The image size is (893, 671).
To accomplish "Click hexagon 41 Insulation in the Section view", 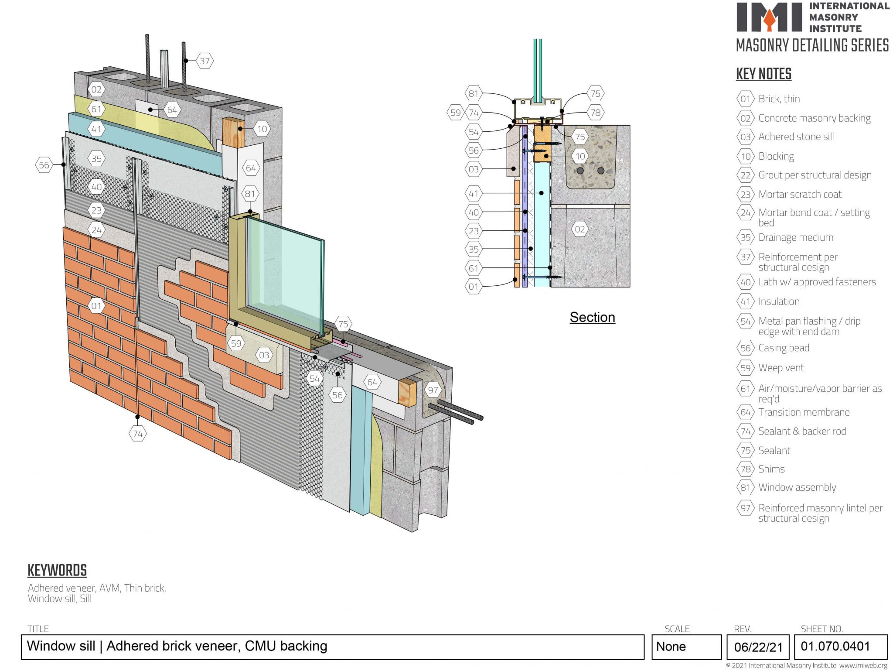I will pyautogui.click(x=474, y=193).
